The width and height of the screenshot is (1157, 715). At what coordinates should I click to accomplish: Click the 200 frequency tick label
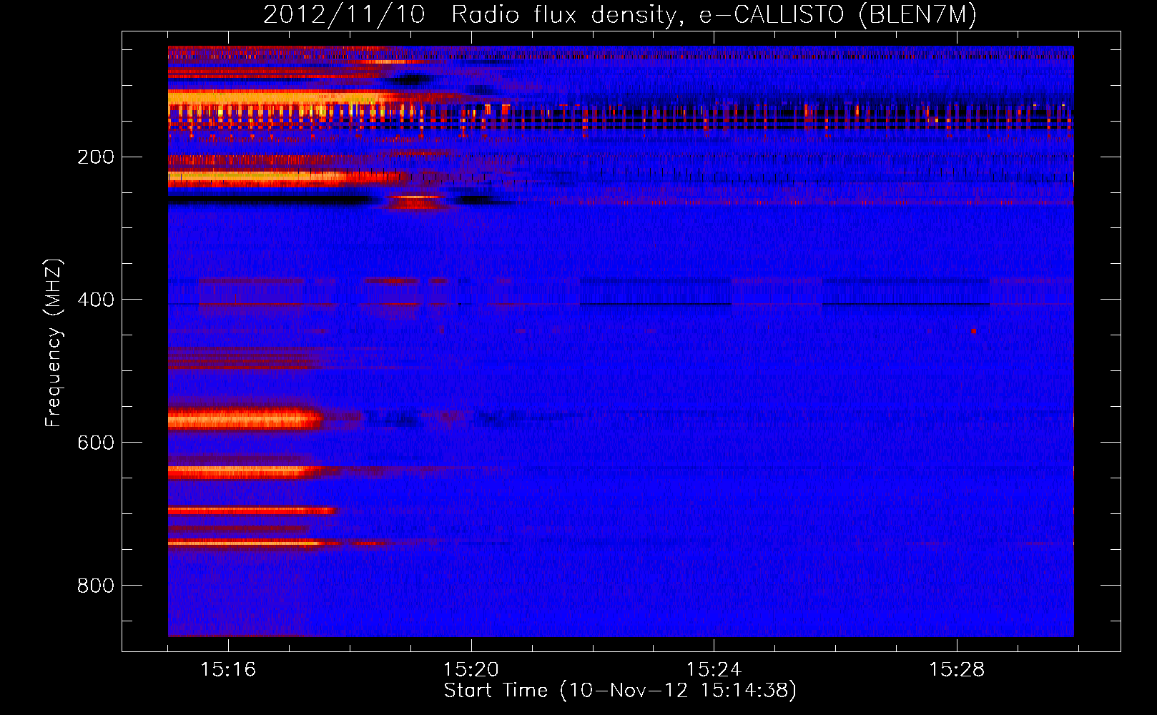coord(96,157)
